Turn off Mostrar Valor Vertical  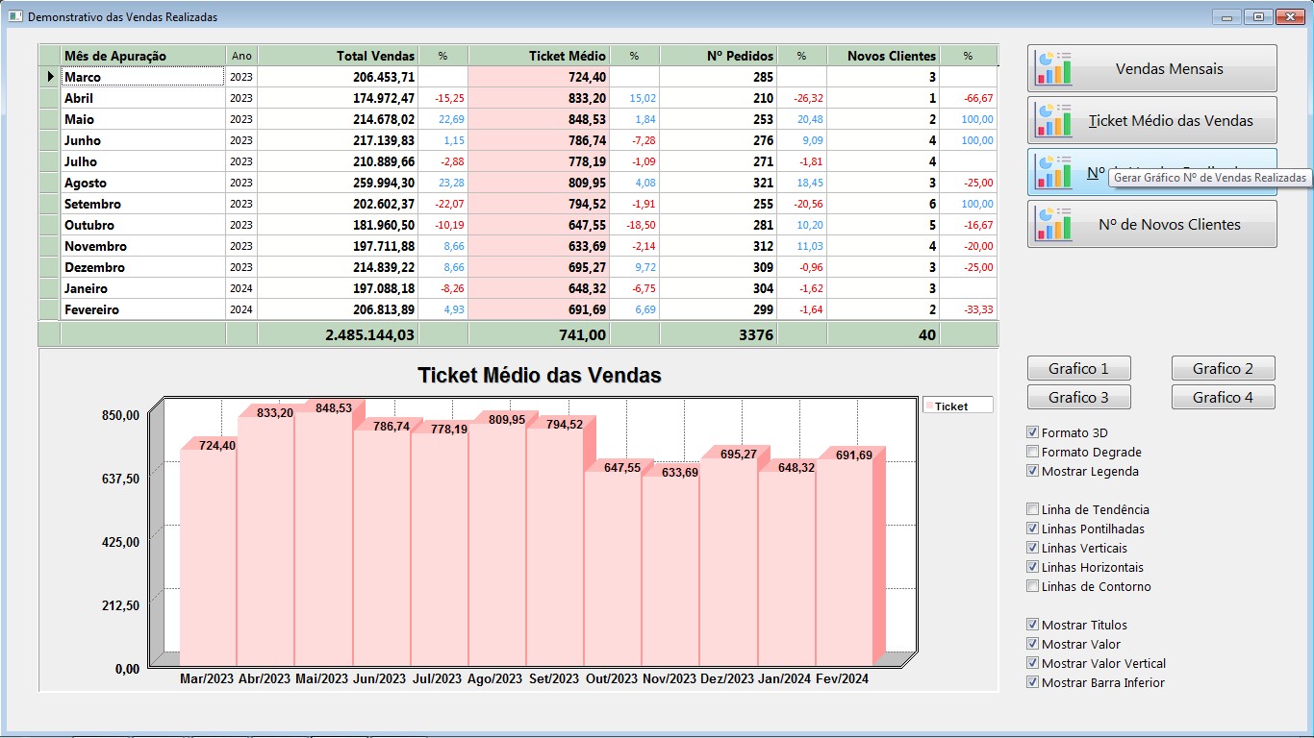click(x=1033, y=663)
